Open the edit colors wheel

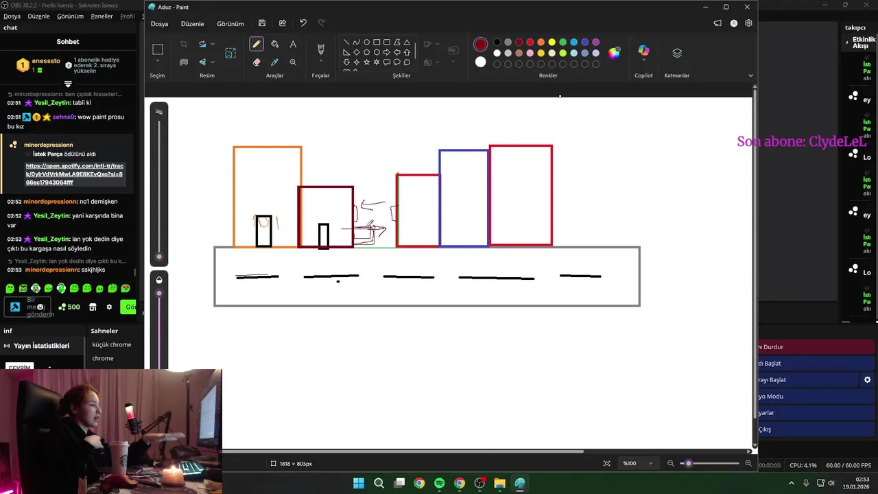click(614, 53)
